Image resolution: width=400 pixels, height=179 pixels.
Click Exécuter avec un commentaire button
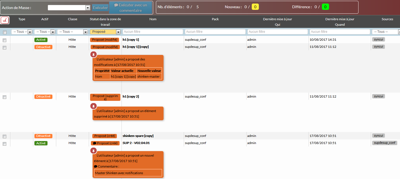click(131, 8)
